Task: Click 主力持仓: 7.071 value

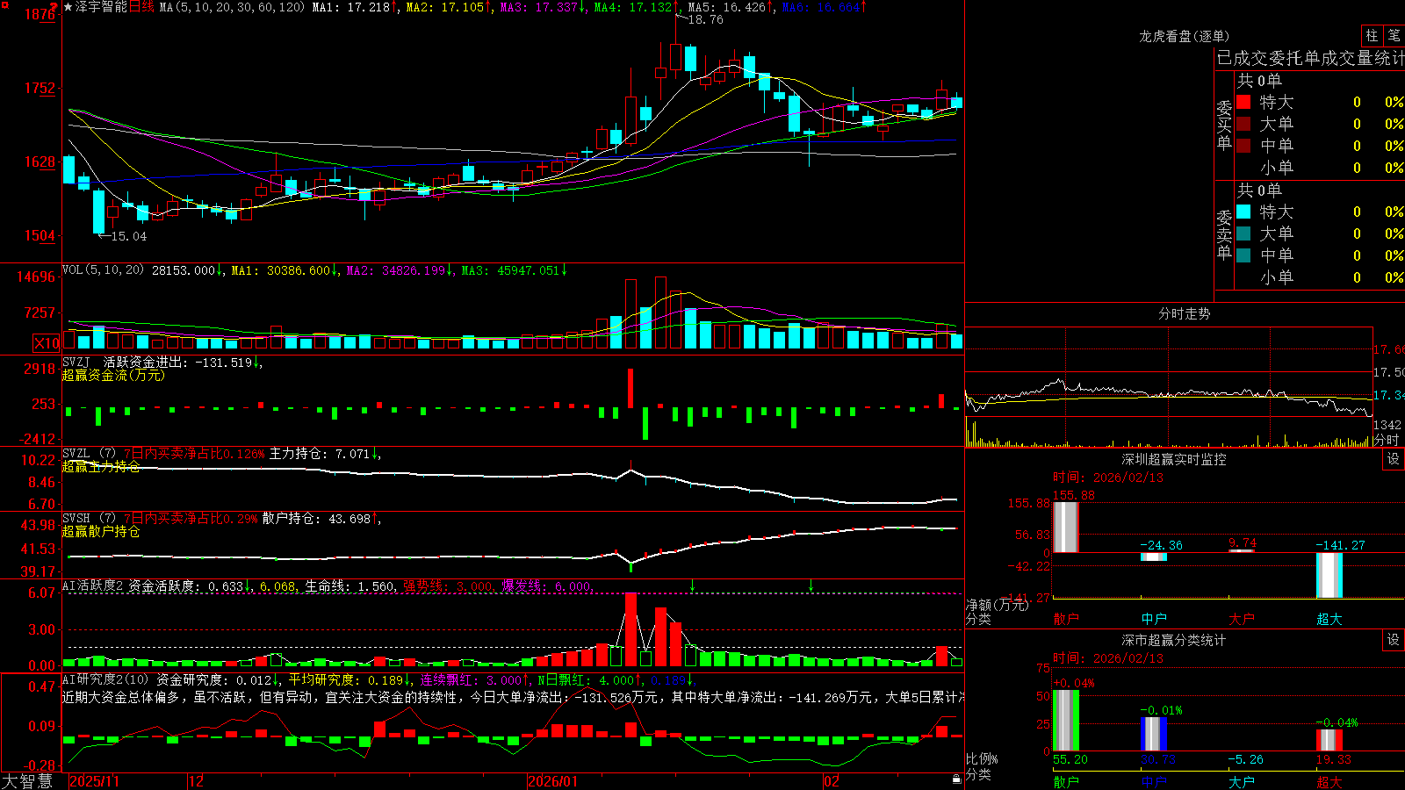Action: click(x=320, y=454)
